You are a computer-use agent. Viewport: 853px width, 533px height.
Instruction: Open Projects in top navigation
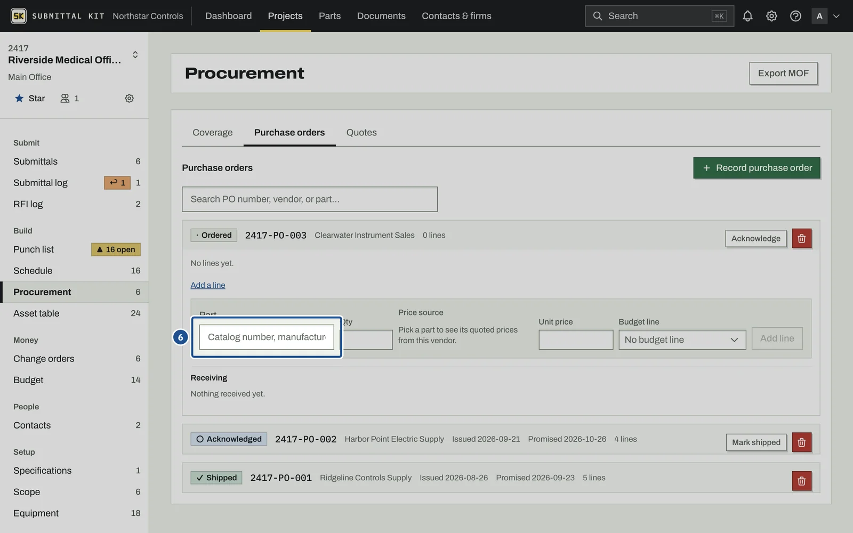(x=285, y=16)
